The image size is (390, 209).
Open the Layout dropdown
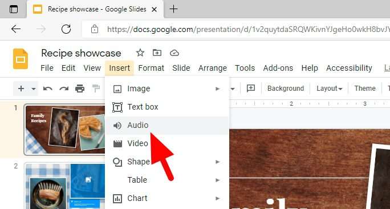pyautogui.click(x=329, y=89)
